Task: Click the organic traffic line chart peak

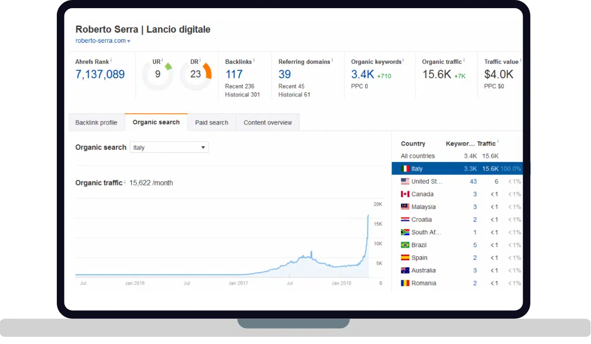Action: (x=368, y=215)
